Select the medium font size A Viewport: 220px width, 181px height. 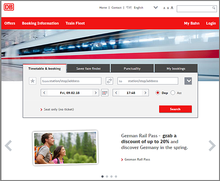point(168,8)
